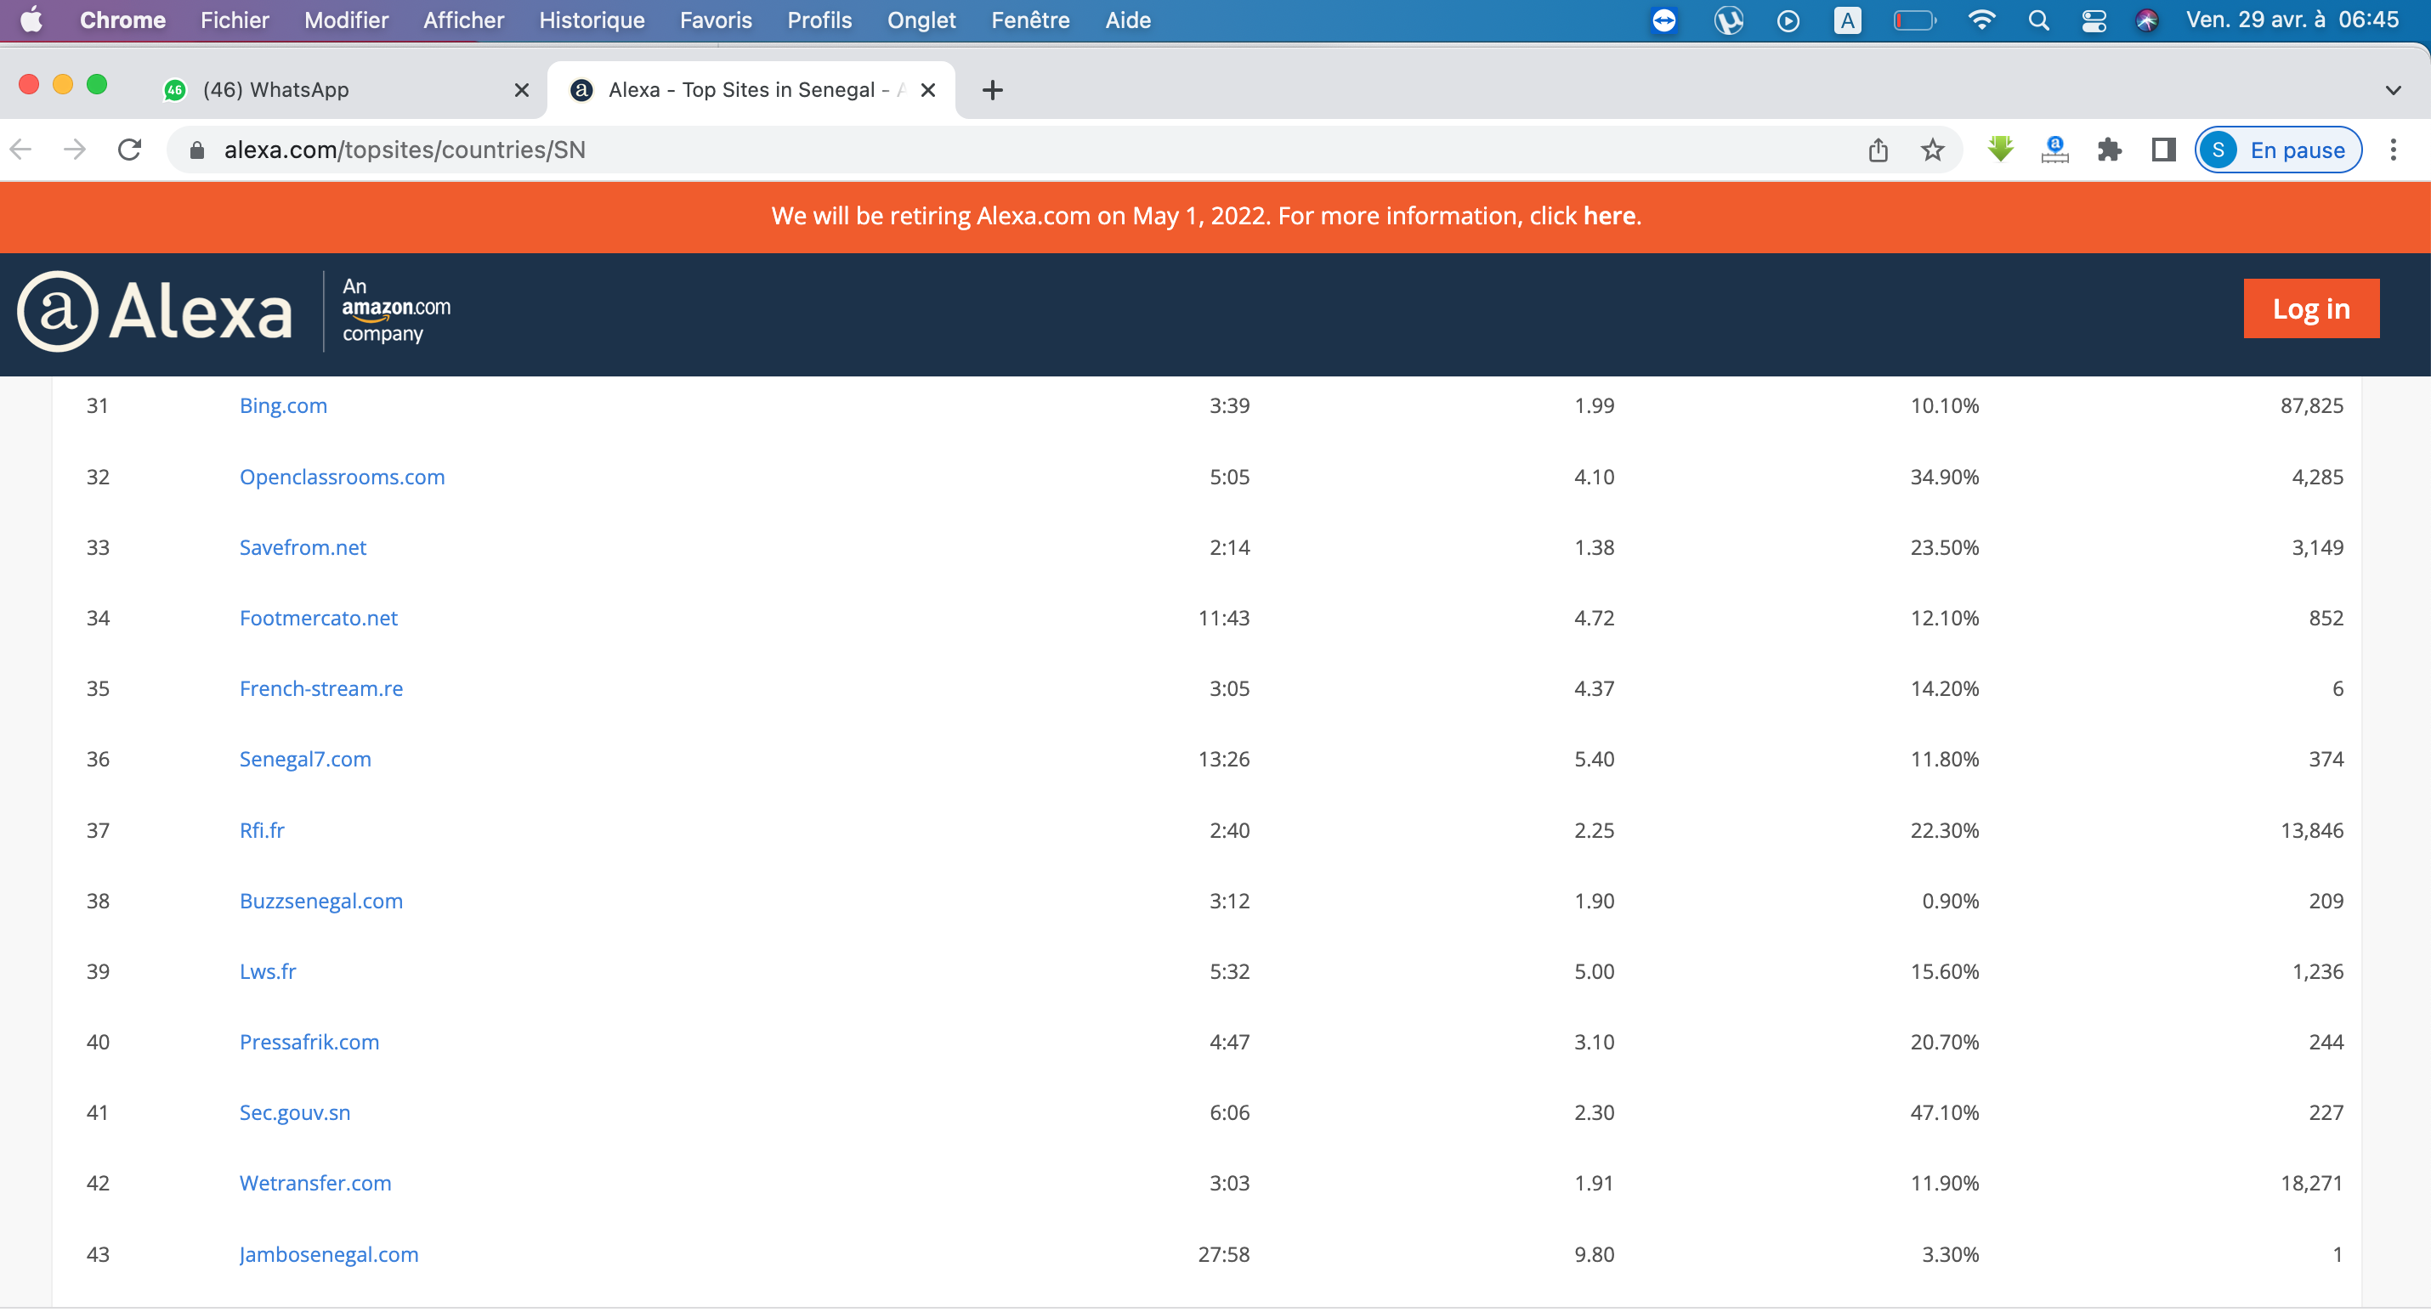Open Spotlight search
2431x1312 pixels.
pyautogui.click(x=2037, y=20)
